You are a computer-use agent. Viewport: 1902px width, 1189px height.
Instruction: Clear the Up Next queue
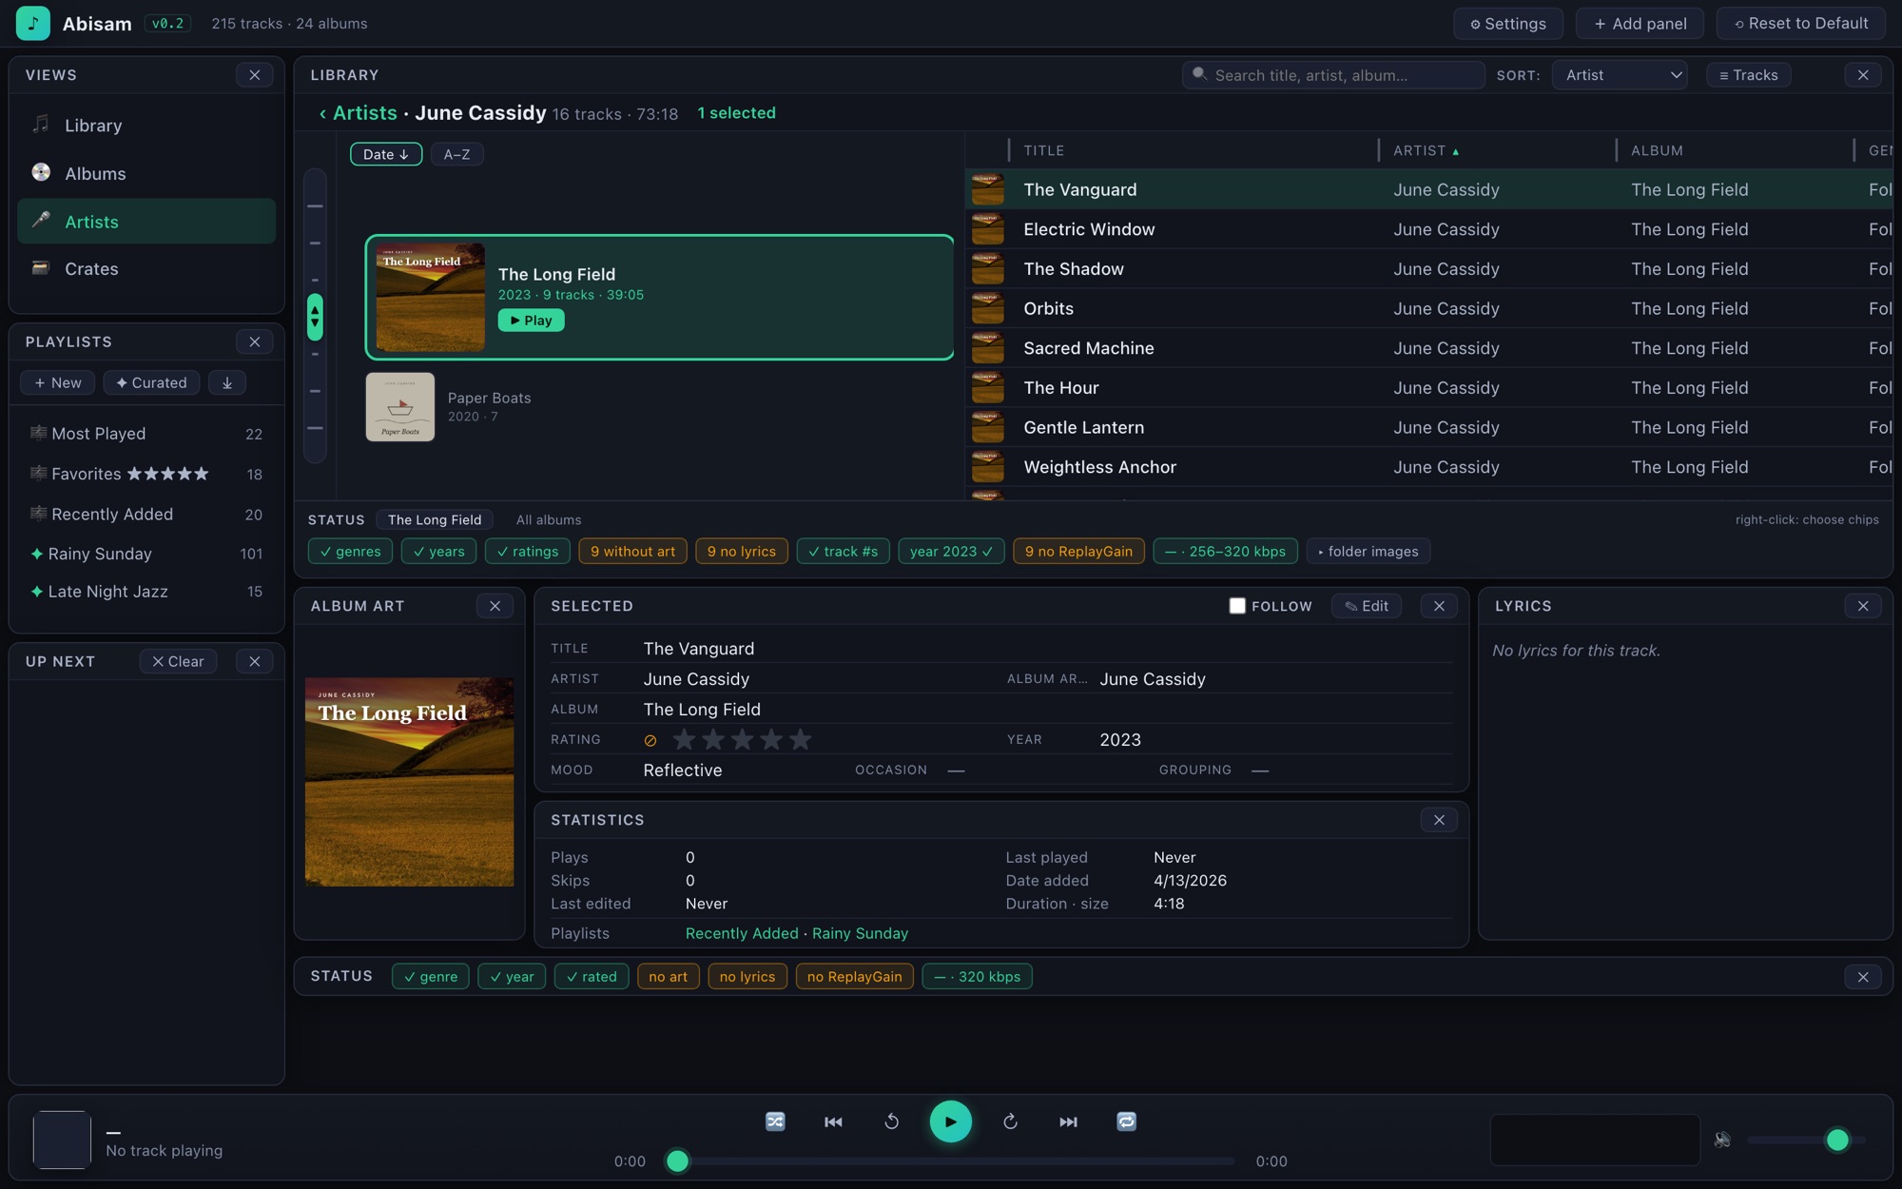click(178, 661)
